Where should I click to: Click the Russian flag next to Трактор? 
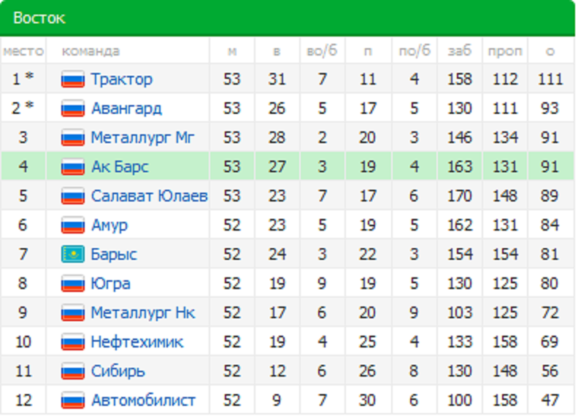point(73,80)
